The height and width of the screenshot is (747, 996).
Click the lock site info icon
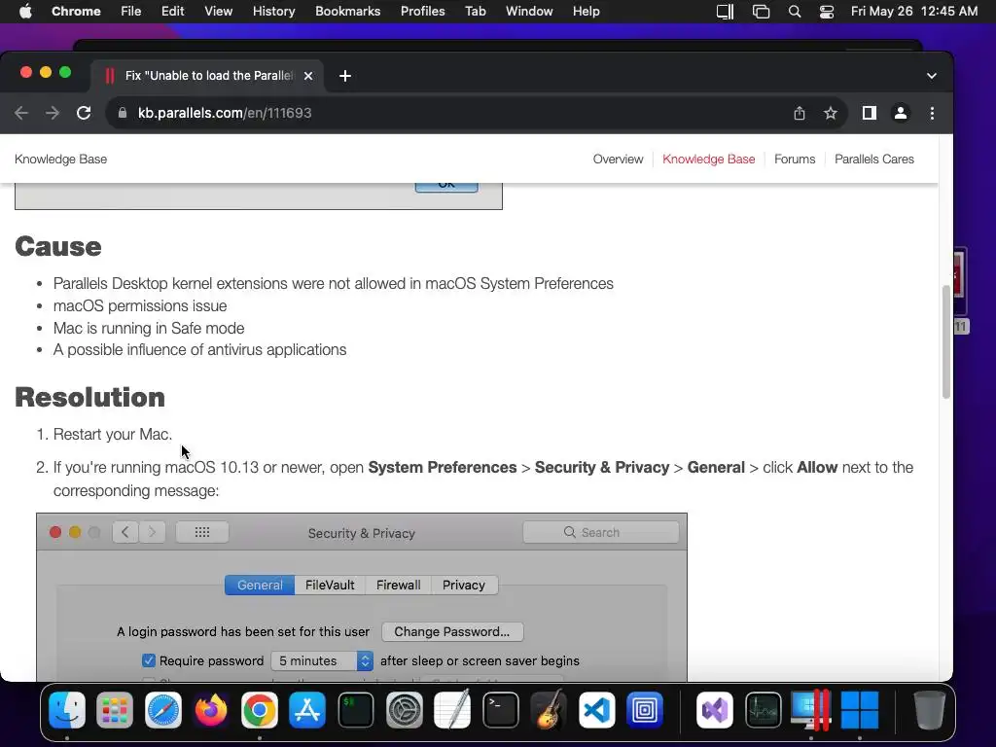click(123, 113)
